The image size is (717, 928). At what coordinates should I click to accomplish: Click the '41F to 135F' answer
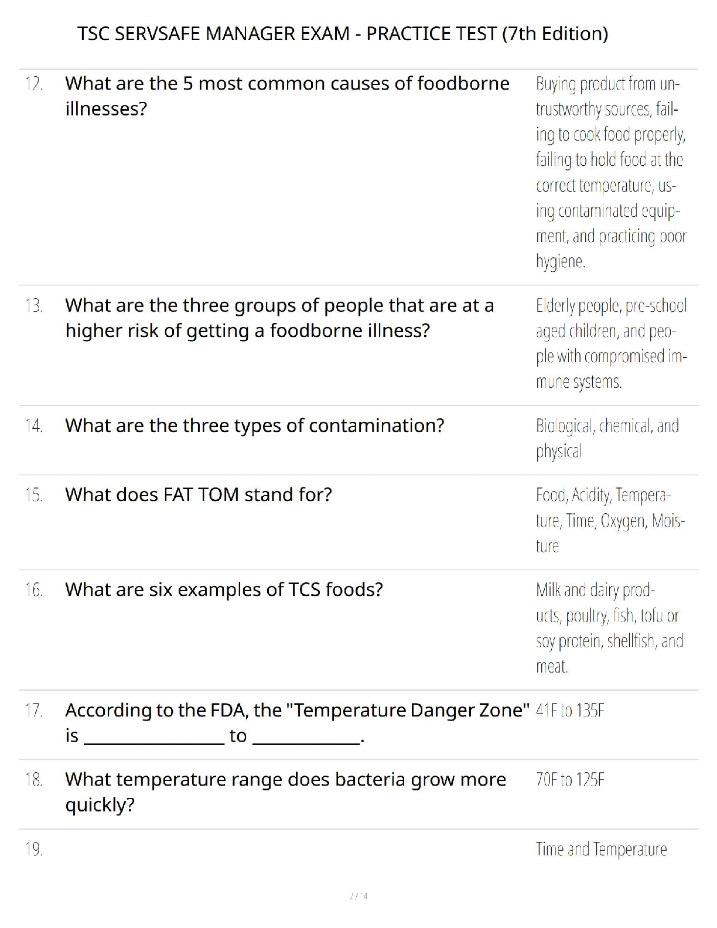(x=570, y=711)
